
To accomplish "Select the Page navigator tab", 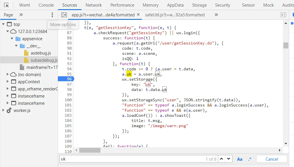I will pyautogui.click(x=8, y=15).
